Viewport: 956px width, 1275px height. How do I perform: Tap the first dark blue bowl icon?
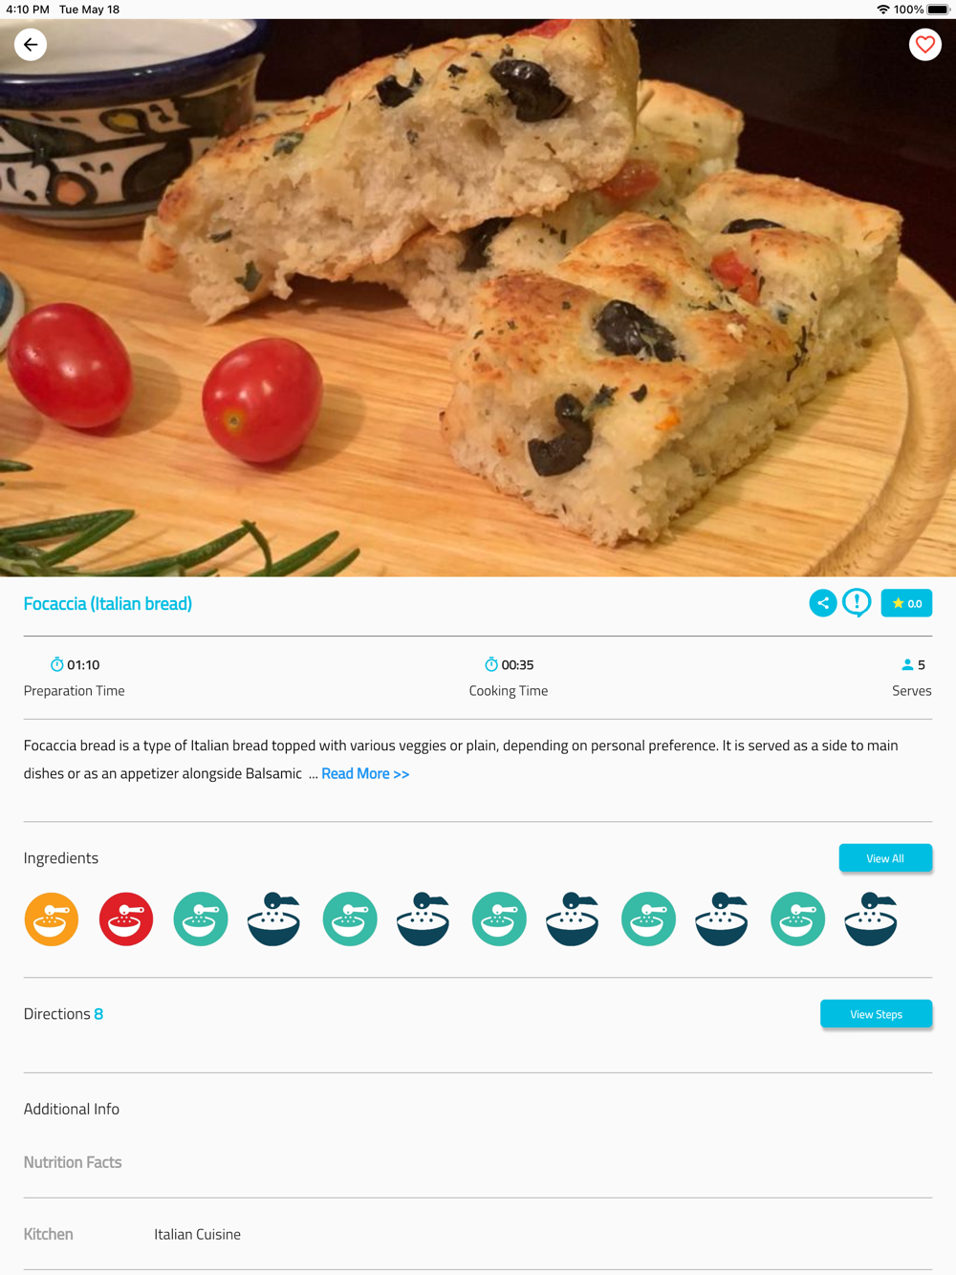pos(274,919)
